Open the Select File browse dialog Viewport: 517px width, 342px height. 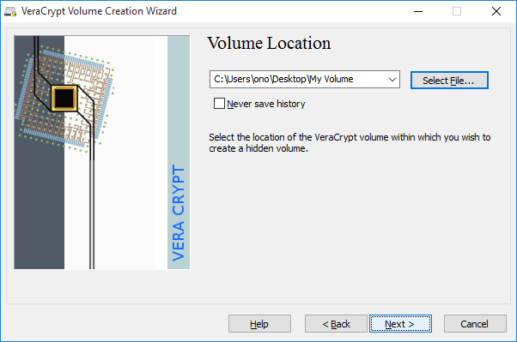click(449, 81)
